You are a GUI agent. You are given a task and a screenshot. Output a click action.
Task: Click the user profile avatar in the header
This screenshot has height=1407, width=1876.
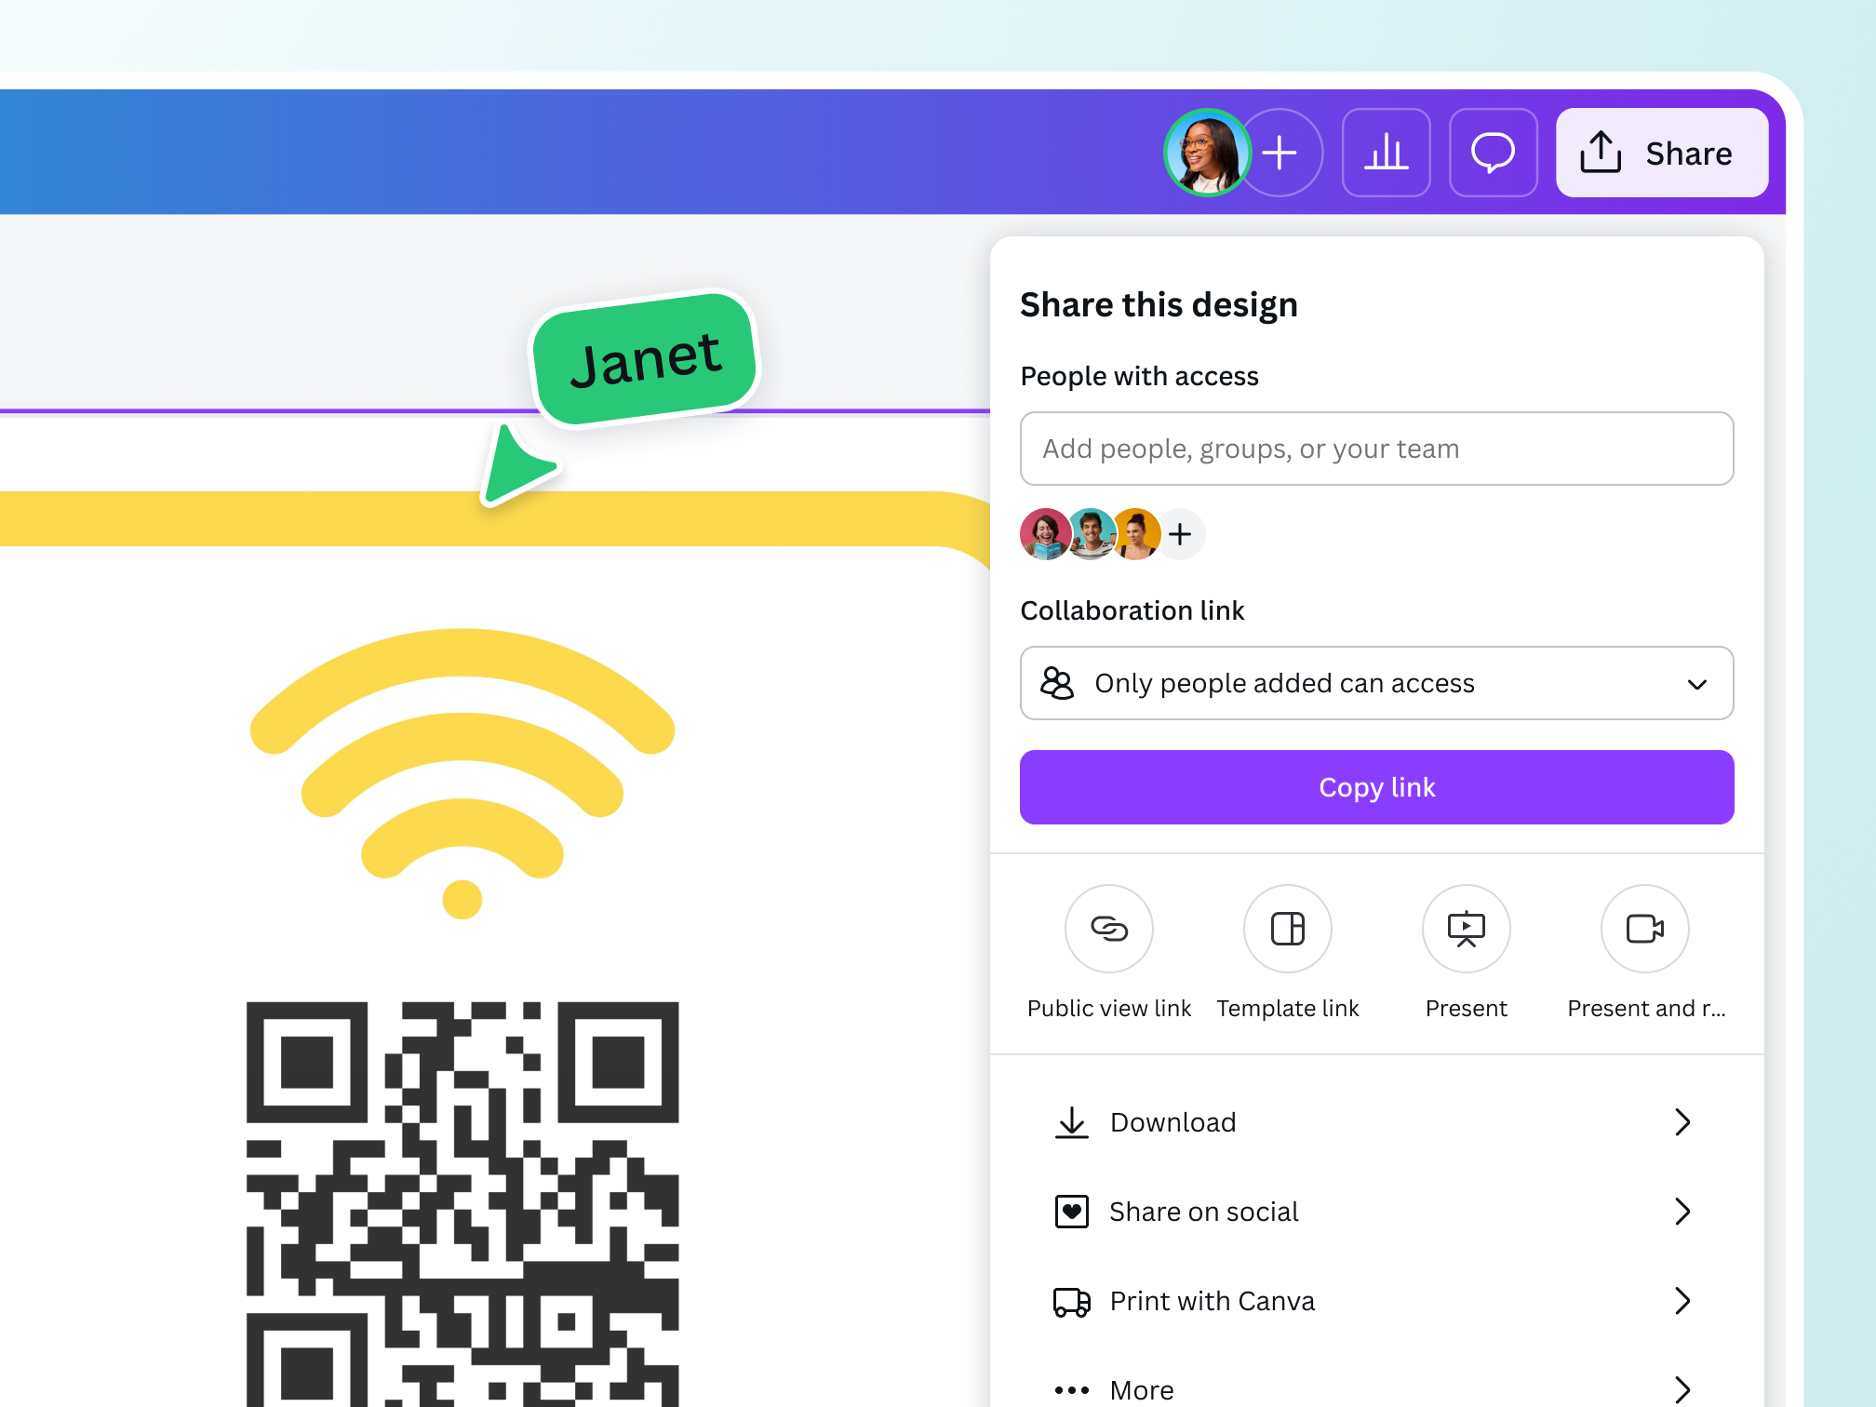pos(1207,153)
